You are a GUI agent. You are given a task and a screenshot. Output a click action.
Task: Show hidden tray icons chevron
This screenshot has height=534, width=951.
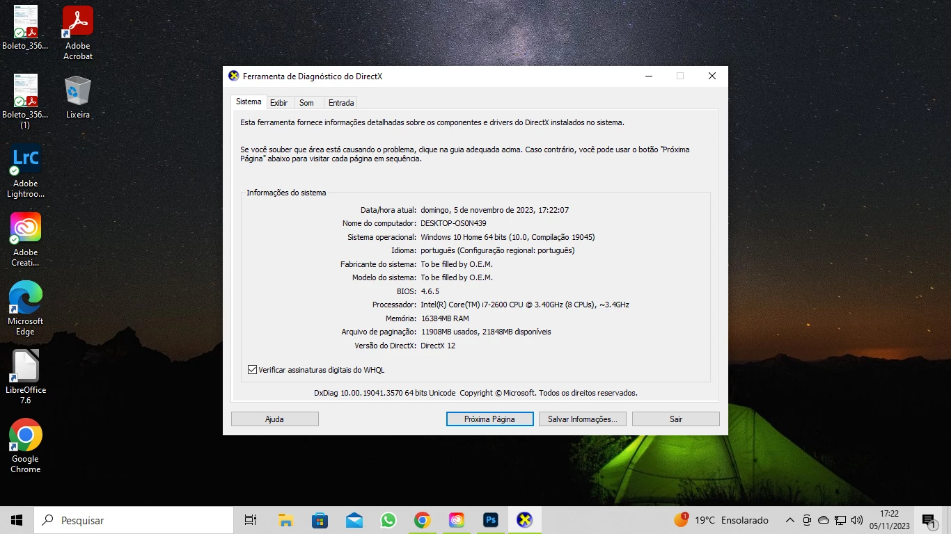tap(789, 520)
